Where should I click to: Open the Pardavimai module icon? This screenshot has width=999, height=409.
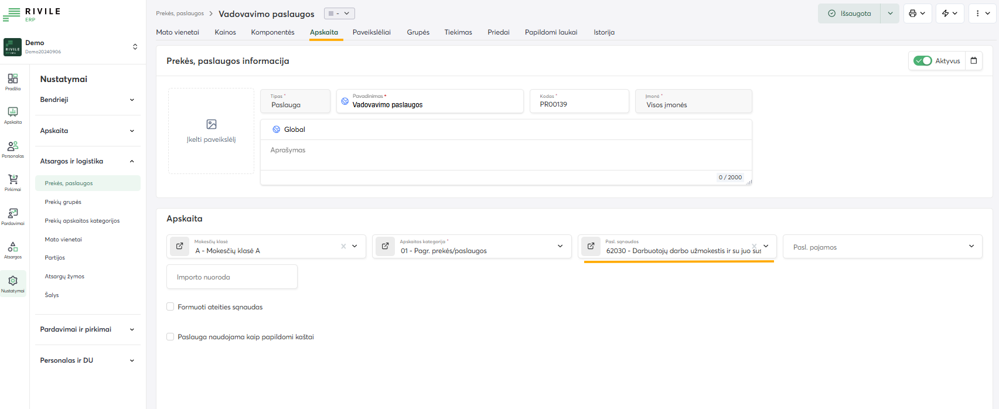tap(13, 216)
